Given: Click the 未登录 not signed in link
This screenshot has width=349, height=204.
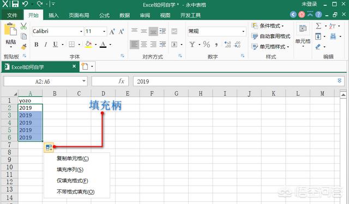Looking at the screenshot, I should 309,4.
